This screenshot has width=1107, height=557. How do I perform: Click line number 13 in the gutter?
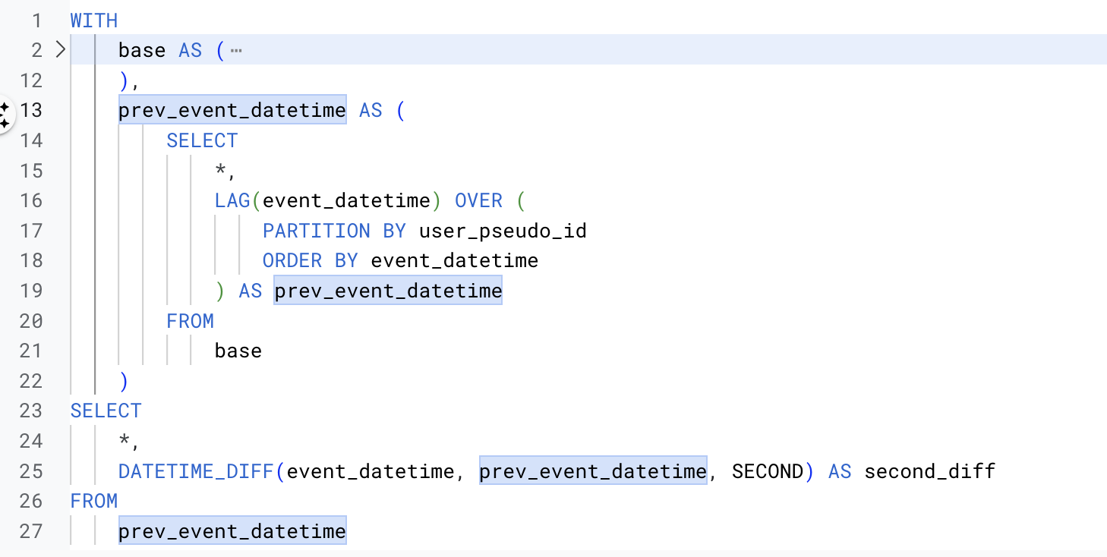pyautogui.click(x=31, y=110)
